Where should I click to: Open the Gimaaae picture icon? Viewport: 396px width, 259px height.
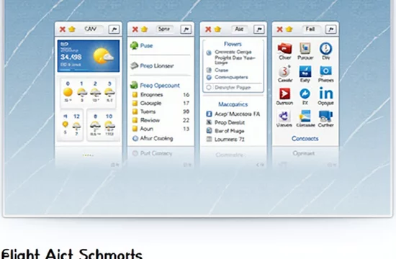pyautogui.click(x=305, y=116)
